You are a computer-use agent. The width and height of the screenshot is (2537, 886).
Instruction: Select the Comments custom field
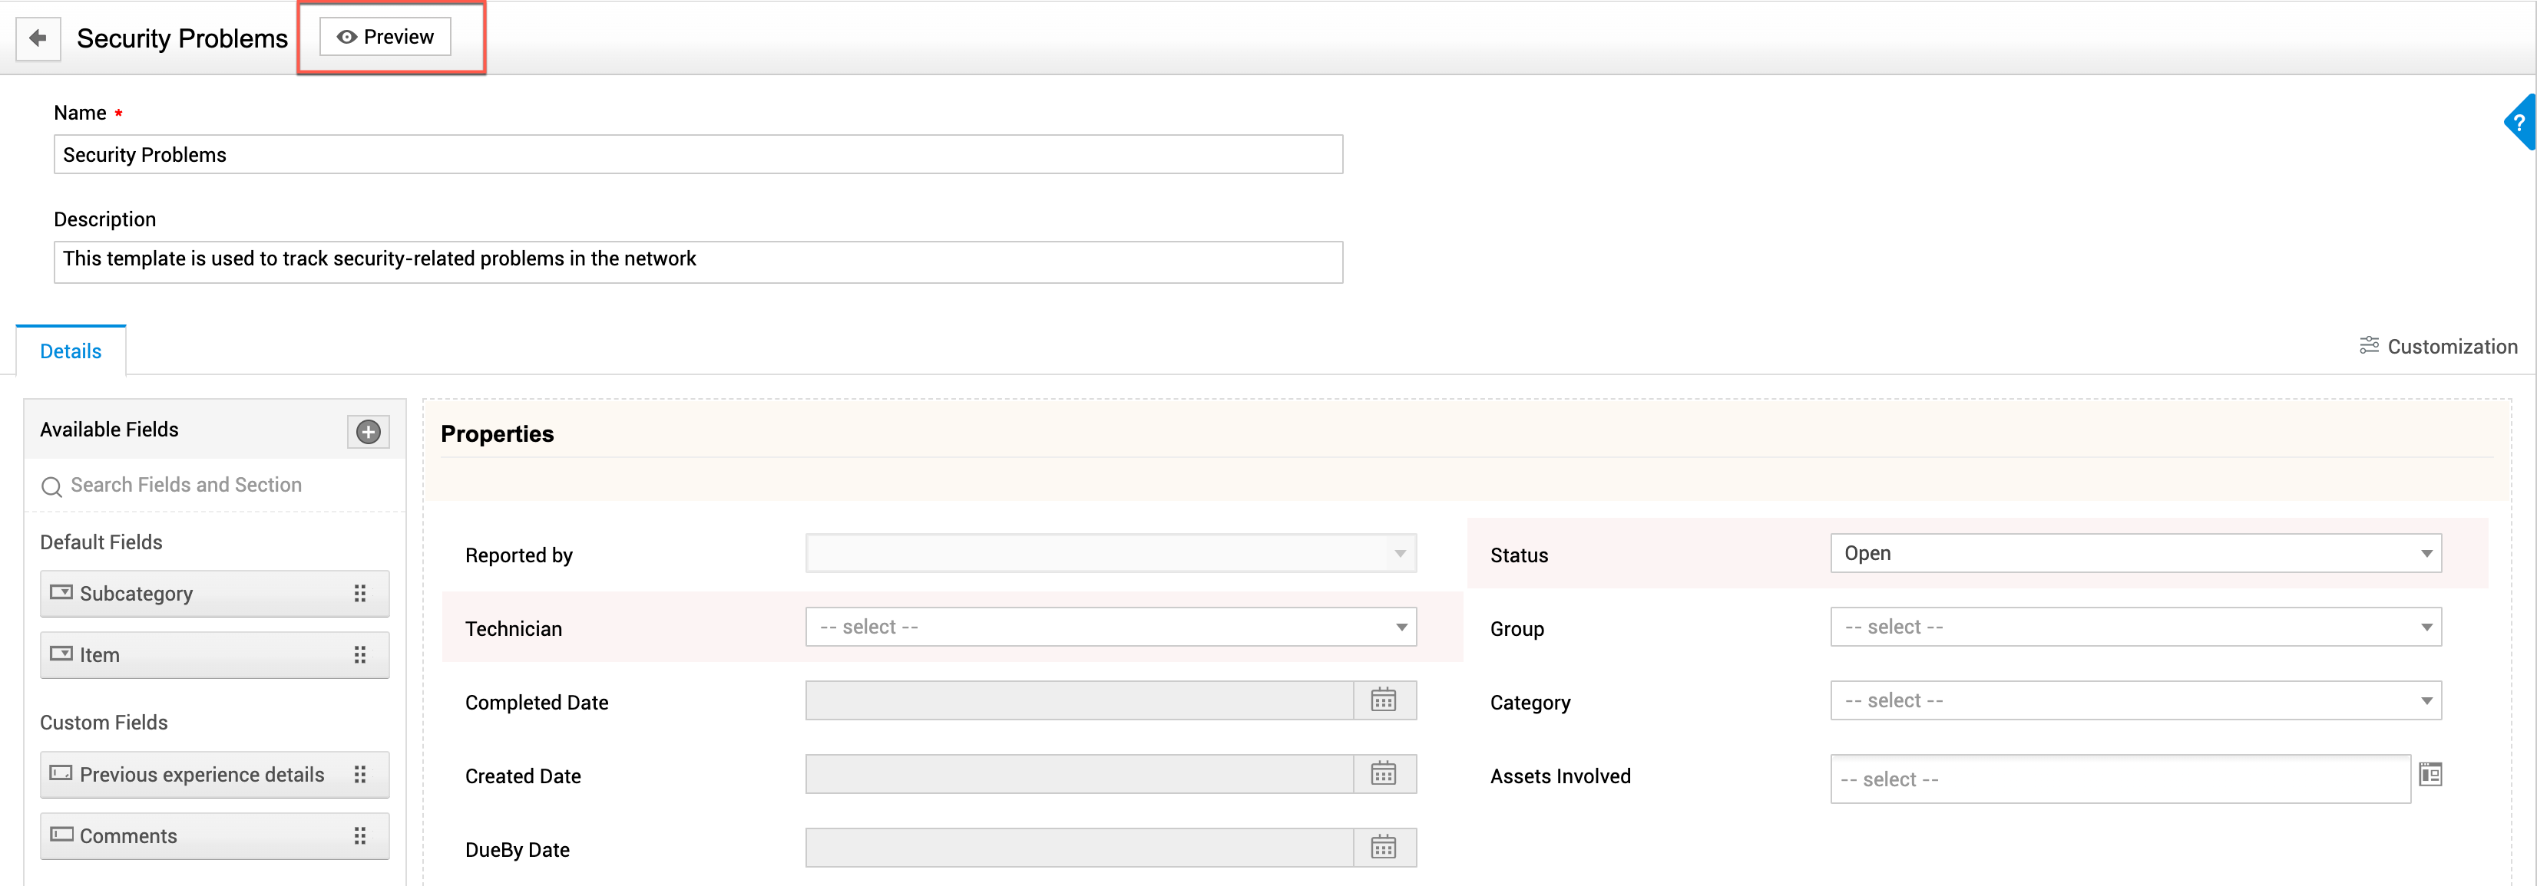pyautogui.click(x=215, y=836)
